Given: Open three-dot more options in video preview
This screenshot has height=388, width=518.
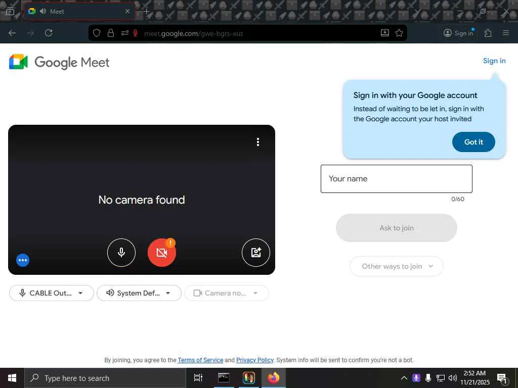Looking at the screenshot, I should [257, 142].
